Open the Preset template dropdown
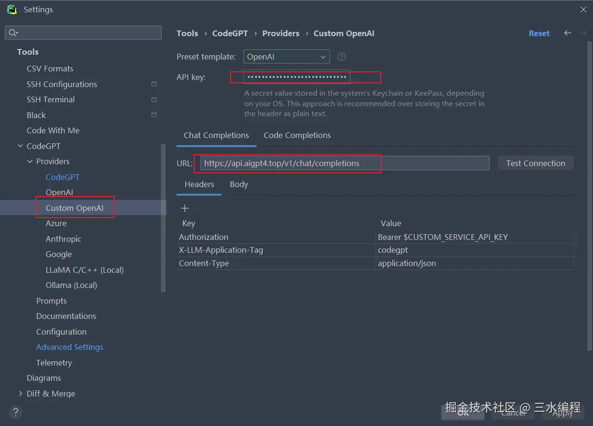 pyautogui.click(x=287, y=57)
